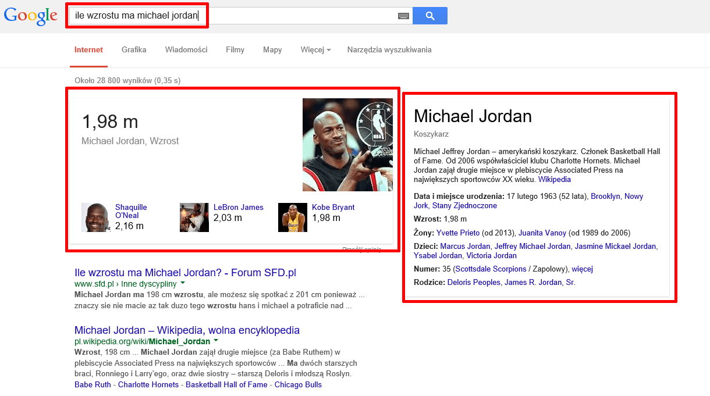Screen dimensions: 710x396
Task: Open the Wikipedia link in knowledge panel
Action: (x=555, y=180)
